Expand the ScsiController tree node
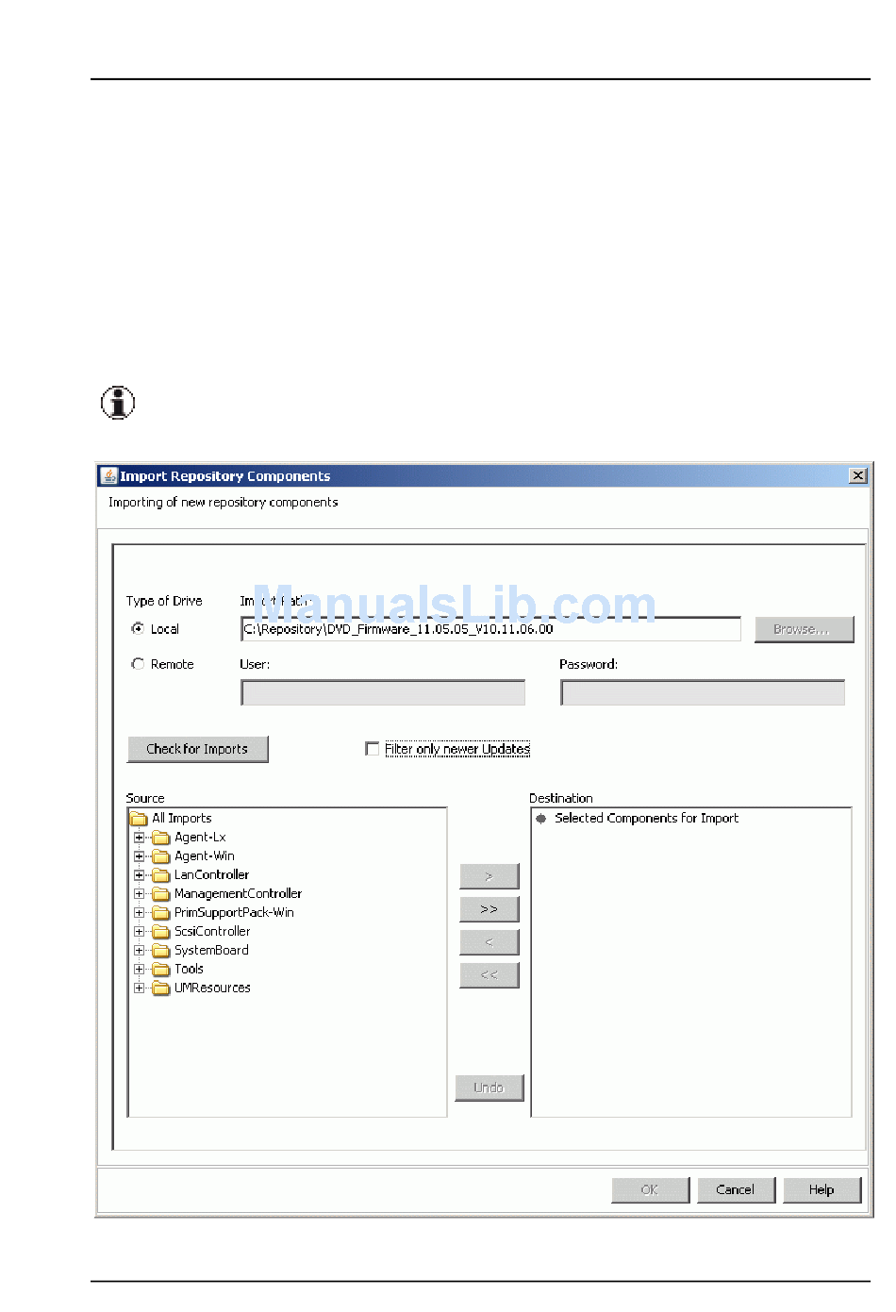This screenshot has height=1312, width=896. (140, 932)
